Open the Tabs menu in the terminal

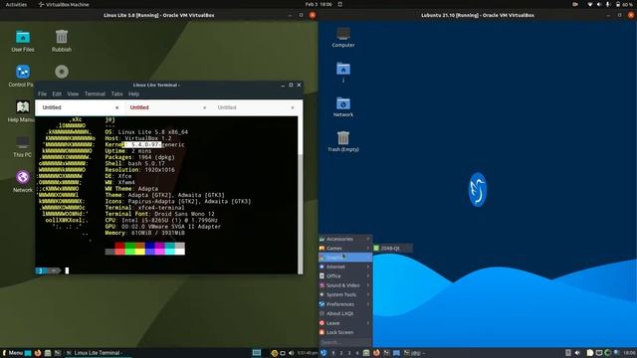coord(117,93)
